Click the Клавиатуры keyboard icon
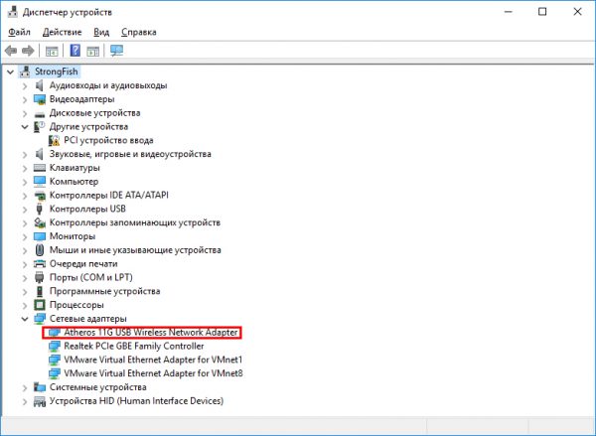The width and height of the screenshot is (596, 436). click(x=40, y=168)
